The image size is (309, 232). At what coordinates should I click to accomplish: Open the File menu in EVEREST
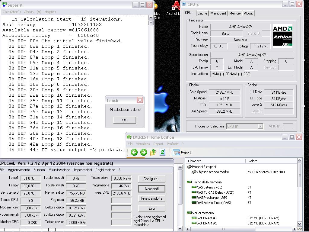130,144
